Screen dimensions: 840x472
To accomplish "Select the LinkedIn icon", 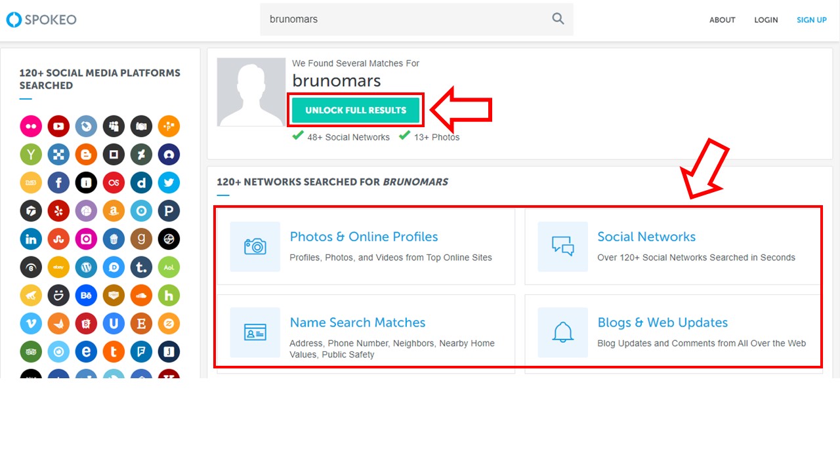I will 31,239.
